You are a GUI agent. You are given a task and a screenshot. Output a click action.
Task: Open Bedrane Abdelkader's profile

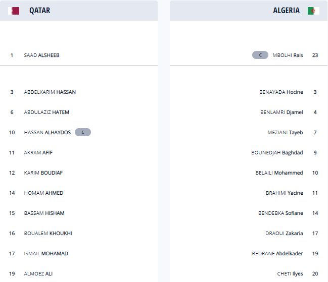click(277, 253)
